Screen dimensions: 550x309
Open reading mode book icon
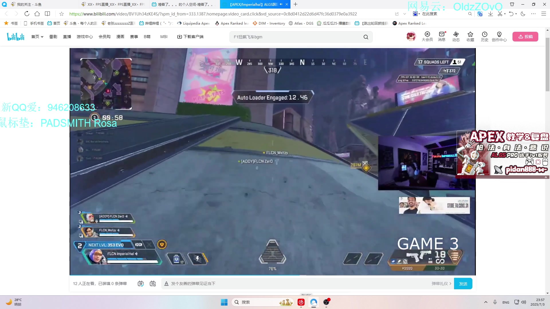(x=48, y=14)
